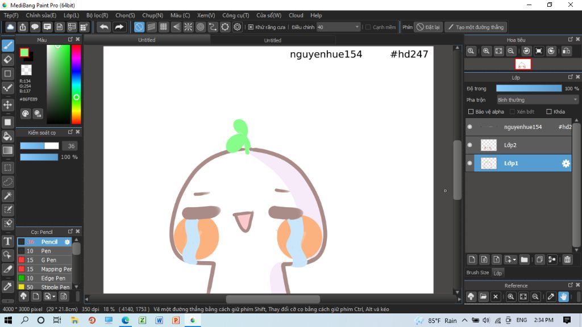The width and height of the screenshot is (582, 327).
Task: Select the Gradient tool
Action: click(x=8, y=150)
